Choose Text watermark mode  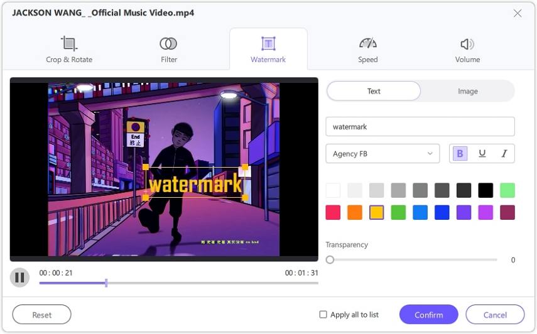tap(374, 91)
